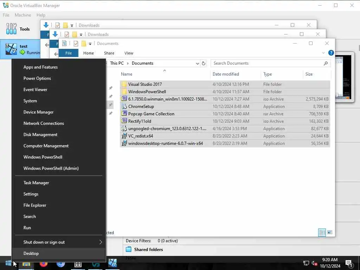Refresh the Documents folder view

(204, 63)
